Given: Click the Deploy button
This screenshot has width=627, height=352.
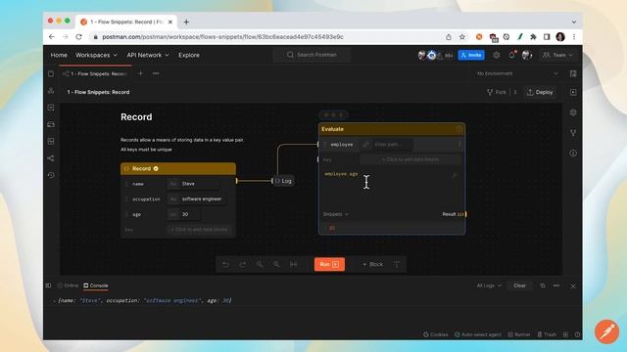Looking at the screenshot, I should [540, 92].
